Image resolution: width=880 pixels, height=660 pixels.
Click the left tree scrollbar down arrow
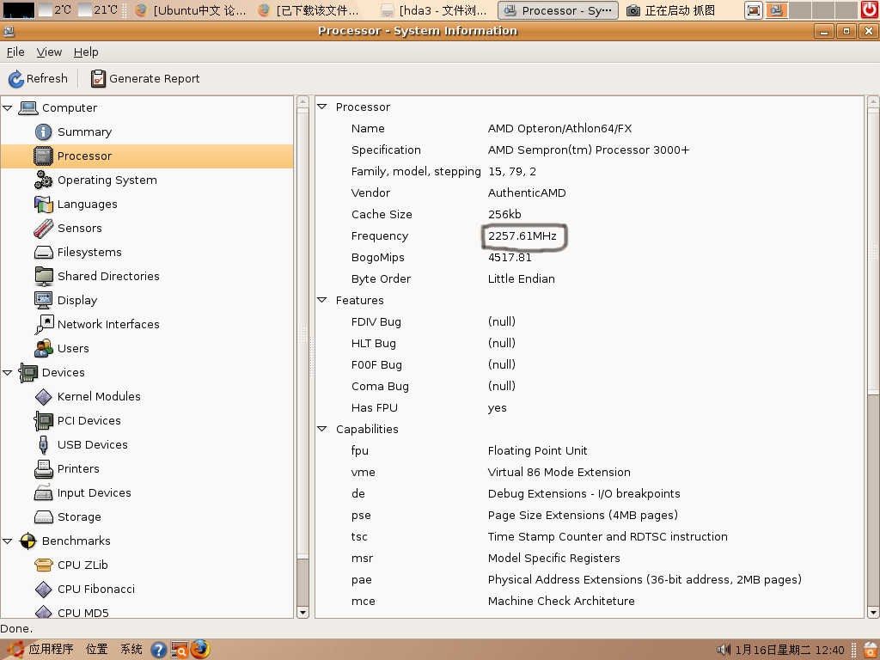[303, 612]
